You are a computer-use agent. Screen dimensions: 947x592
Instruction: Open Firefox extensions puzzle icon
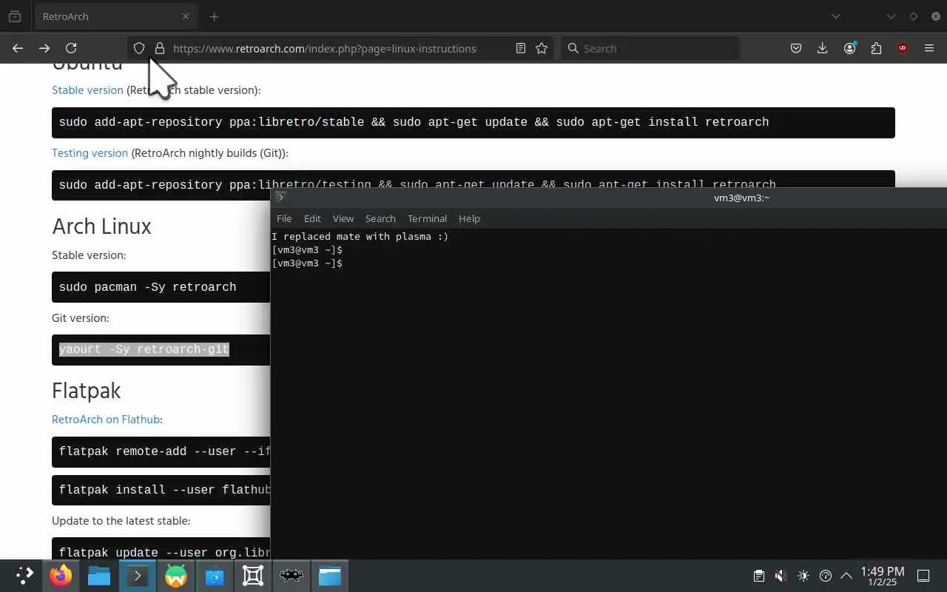click(x=876, y=48)
